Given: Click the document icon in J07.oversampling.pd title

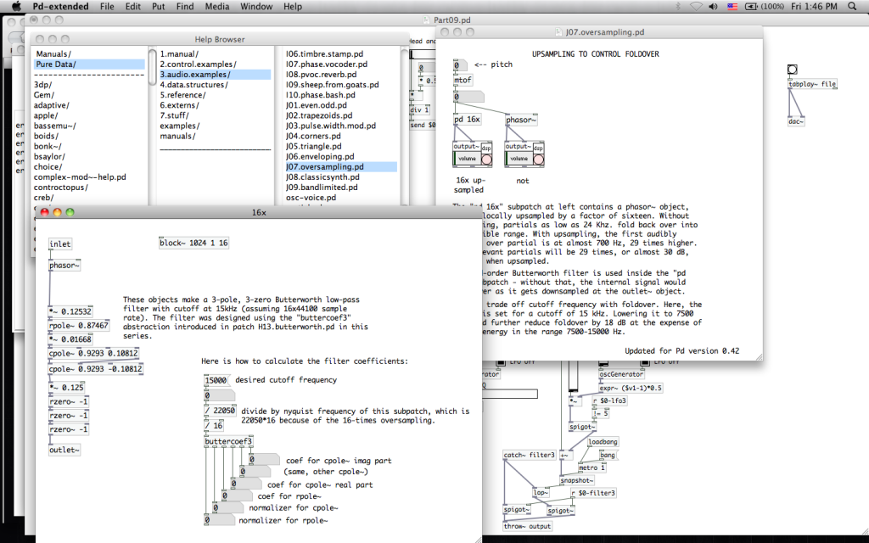Looking at the screenshot, I should (x=558, y=33).
